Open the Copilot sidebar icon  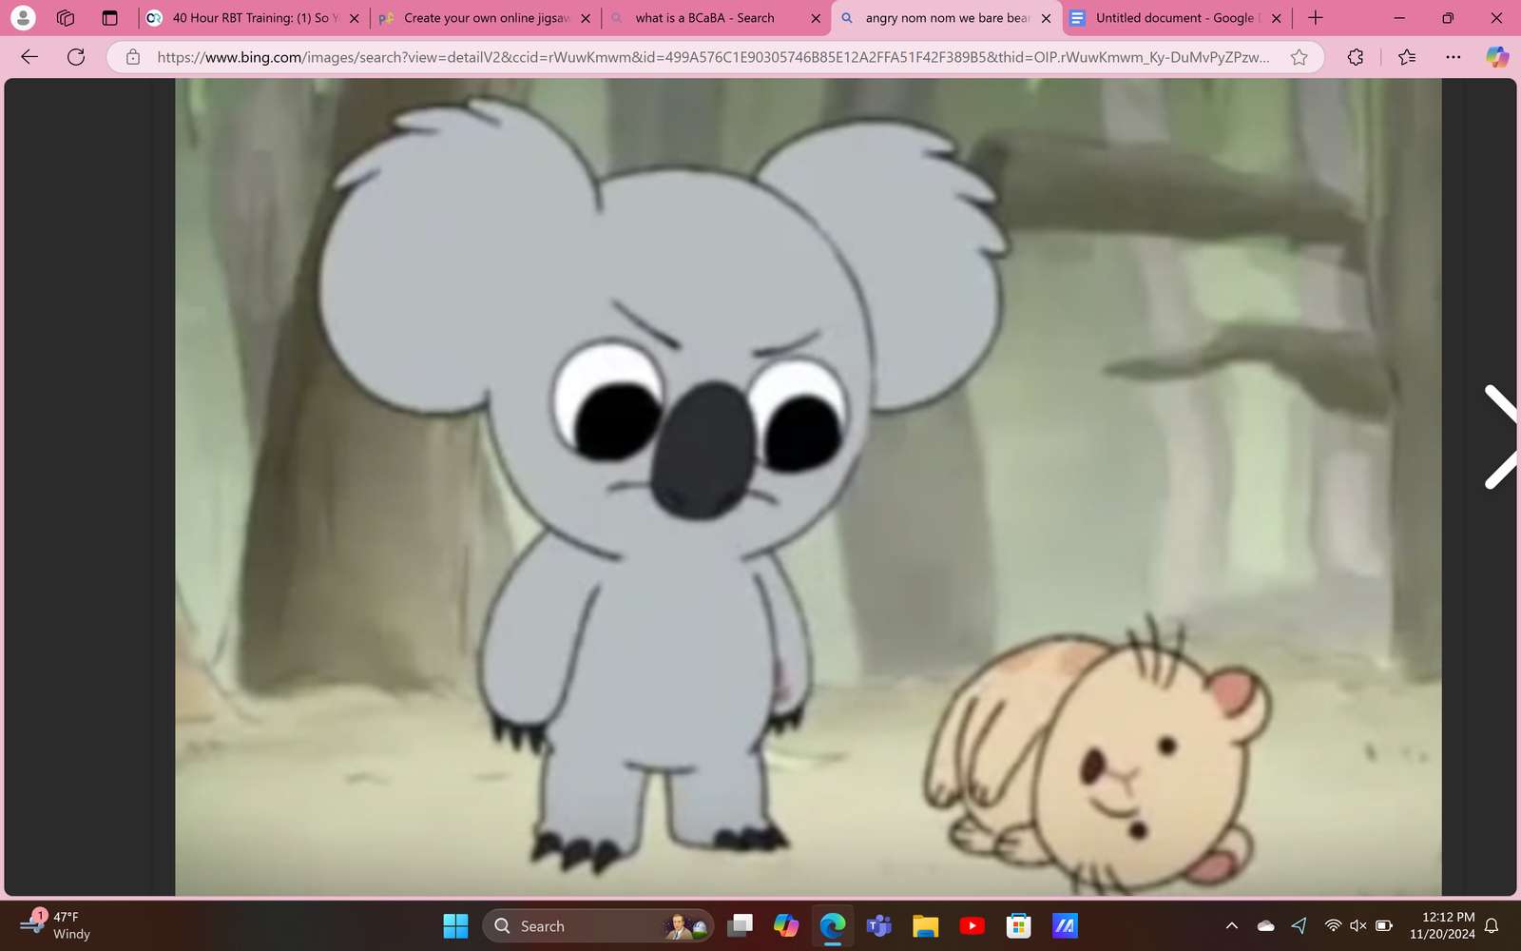click(1497, 57)
